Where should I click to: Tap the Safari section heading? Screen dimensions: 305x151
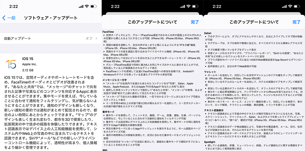[207, 33]
